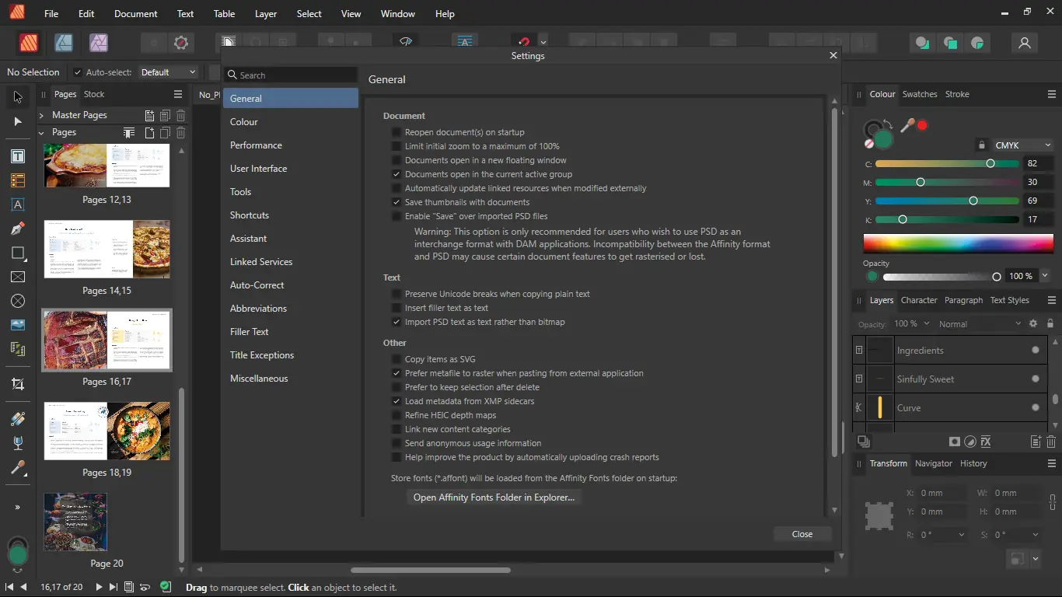Click the Cyan slider handle

pos(990,163)
